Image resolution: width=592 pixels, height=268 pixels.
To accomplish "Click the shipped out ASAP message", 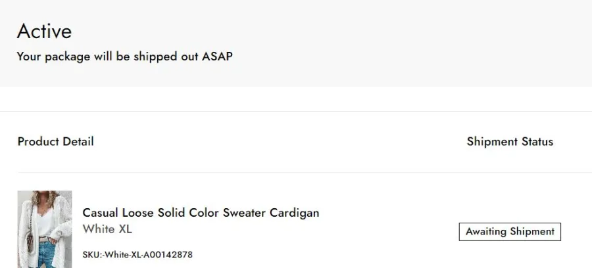I will pos(124,56).
